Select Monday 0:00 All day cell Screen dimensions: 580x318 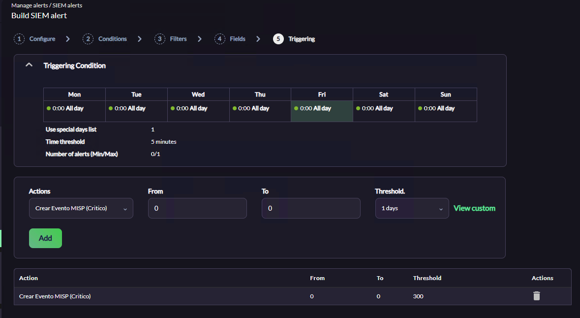74,111
